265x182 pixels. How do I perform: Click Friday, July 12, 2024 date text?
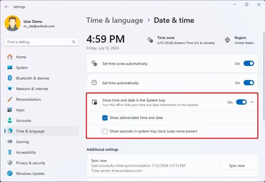tap(103, 48)
